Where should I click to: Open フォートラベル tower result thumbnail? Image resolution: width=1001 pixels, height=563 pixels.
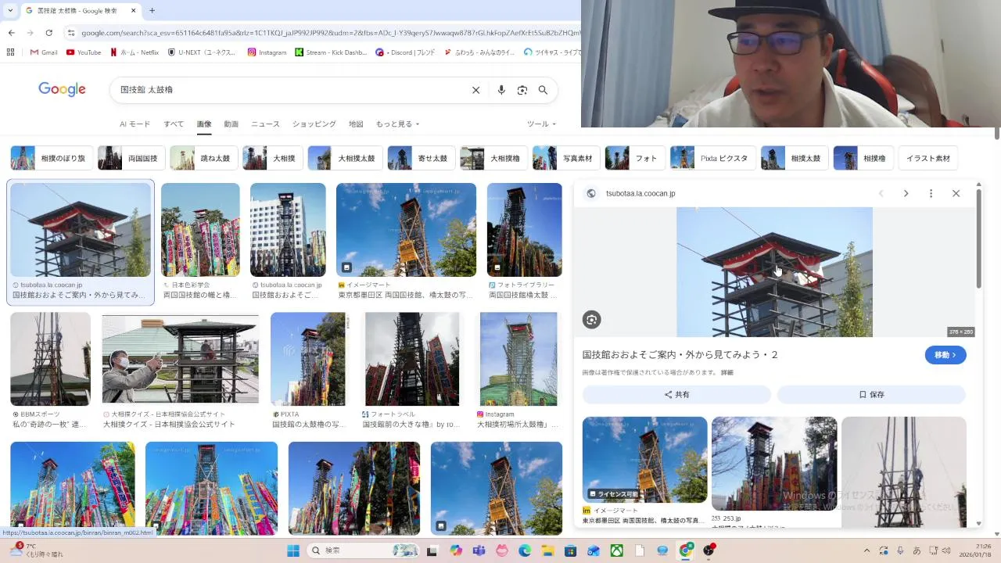coord(412,359)
